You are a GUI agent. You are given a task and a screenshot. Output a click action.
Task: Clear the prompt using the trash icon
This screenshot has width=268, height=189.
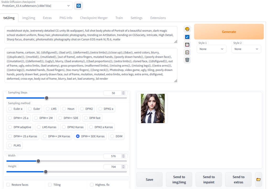[187, 60]
